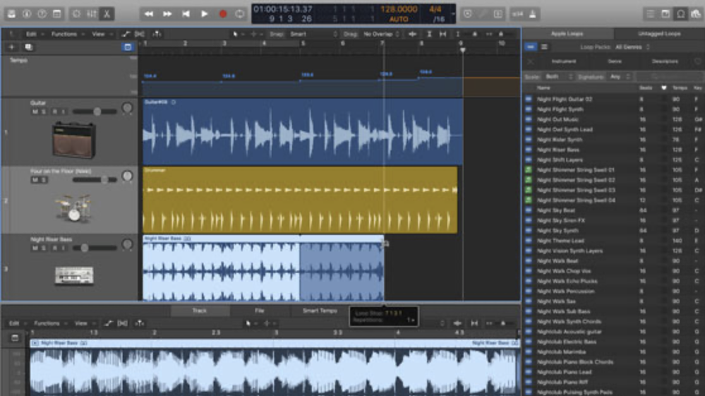Open the left-click pointer tool menu
The height and width of the screenshot is (396, 705).
click(x=237, y=34)
